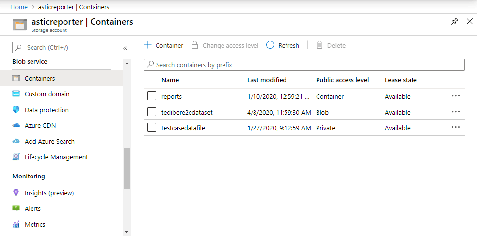Open the tedibere2edataset container

tap(187, 113)
